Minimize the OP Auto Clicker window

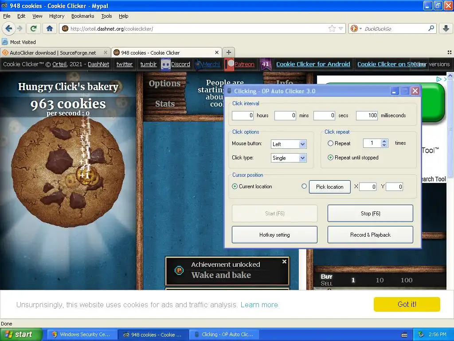point(394,91)
